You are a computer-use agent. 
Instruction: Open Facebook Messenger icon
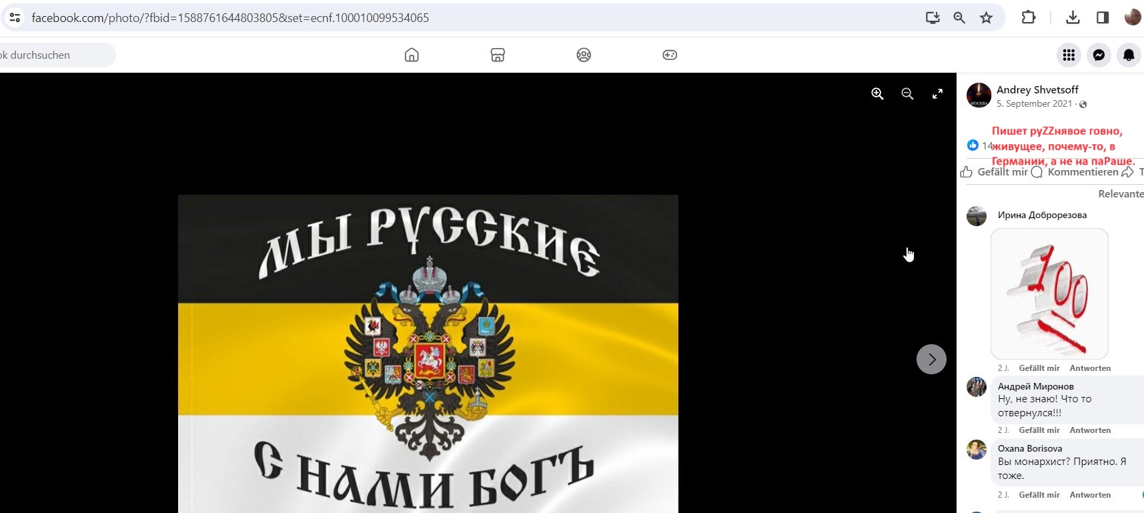[x=1099, y=55]
